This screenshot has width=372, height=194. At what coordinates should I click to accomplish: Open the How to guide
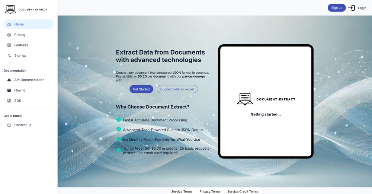tap(29, 90)
